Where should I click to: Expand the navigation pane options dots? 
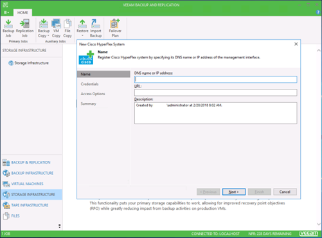(60, 226)
